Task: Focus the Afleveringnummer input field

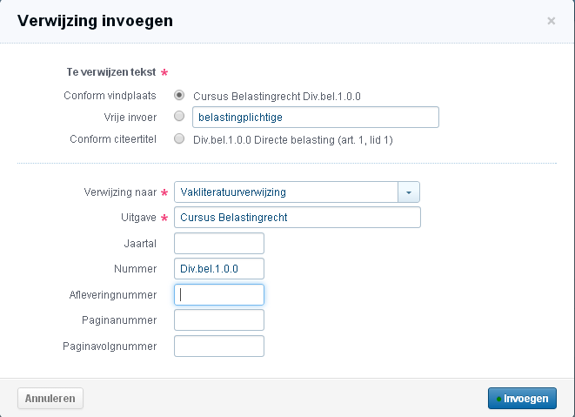Action: tap(219, 295)
